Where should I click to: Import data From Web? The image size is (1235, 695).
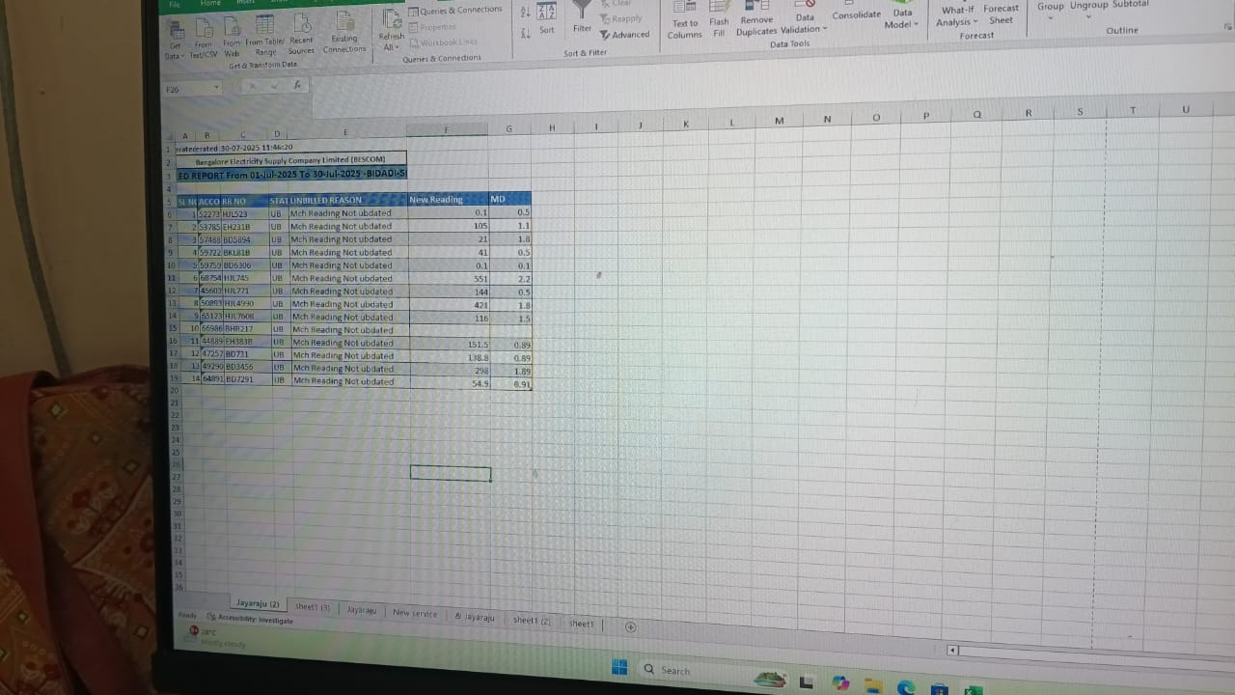232,37
